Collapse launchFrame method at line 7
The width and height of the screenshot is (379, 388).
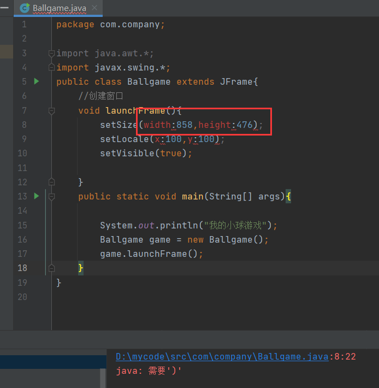[51, 111]
